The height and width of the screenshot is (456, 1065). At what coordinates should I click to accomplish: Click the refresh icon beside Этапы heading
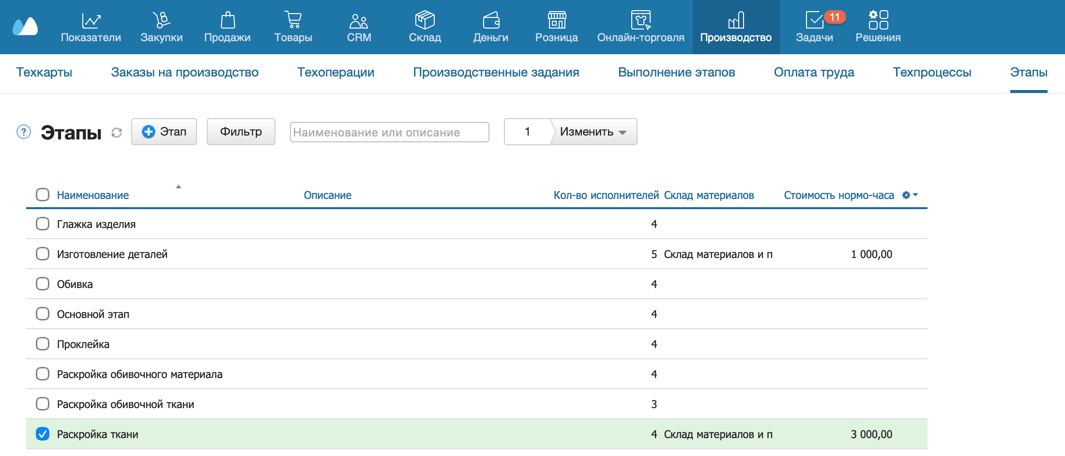click(117, 133)
